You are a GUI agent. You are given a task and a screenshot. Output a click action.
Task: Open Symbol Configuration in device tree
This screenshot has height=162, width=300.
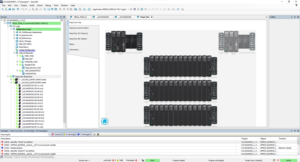[27, 50]
